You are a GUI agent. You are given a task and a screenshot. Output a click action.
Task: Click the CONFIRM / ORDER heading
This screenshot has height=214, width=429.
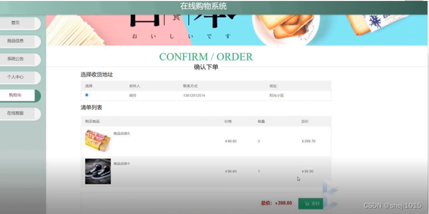click(206, 57)
